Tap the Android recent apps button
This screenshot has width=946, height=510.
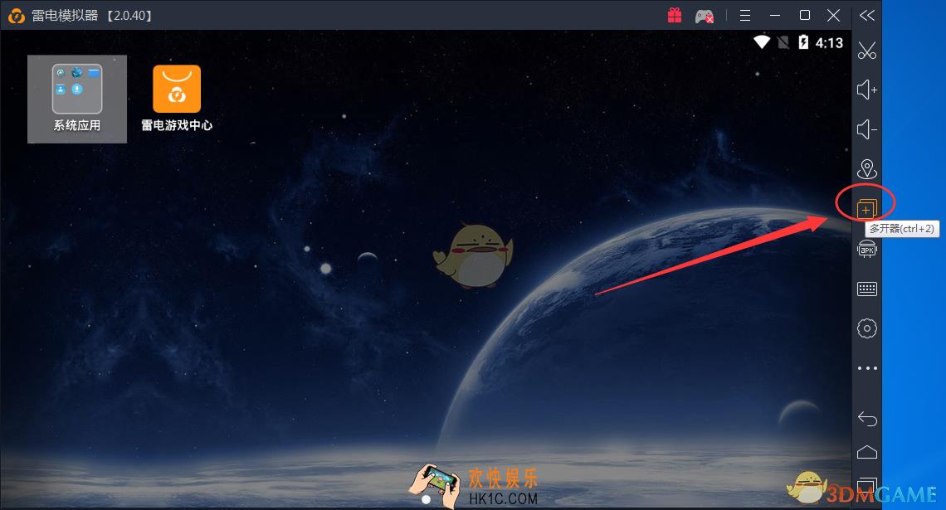coord(867,485)
